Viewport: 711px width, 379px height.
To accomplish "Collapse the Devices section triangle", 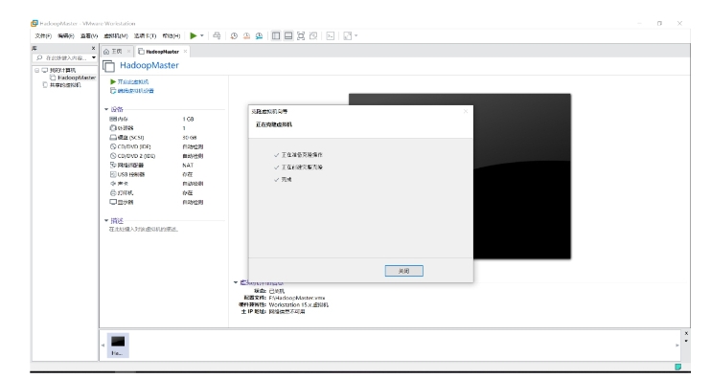I will [x=106, y=109].
